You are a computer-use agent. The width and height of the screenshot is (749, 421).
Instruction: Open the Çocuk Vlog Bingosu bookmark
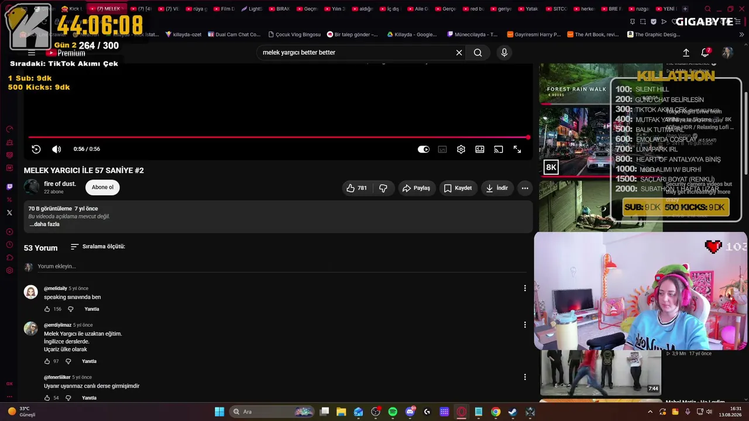point(293,34)
